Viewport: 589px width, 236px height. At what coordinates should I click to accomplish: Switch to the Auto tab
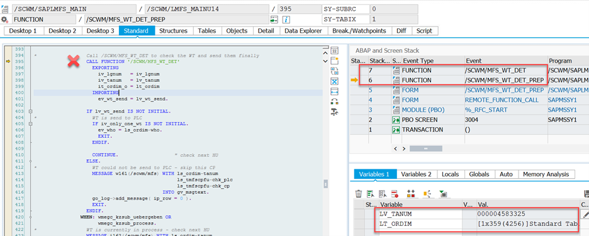[507, 174]
